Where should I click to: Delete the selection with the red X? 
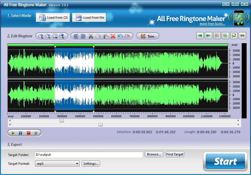coord(113,36)
